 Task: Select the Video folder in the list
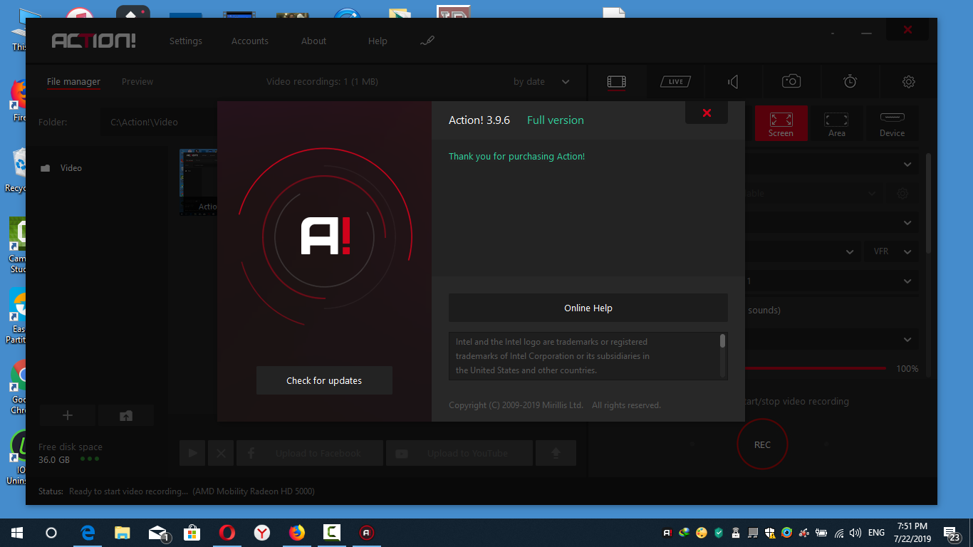[x=61, y=168]
